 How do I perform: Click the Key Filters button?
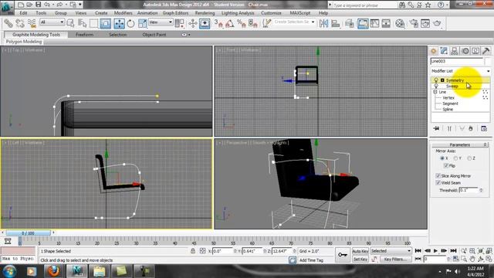pyautogui.click(x=396, y=259)
